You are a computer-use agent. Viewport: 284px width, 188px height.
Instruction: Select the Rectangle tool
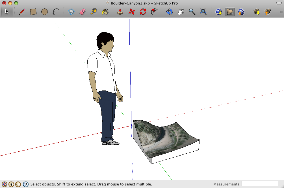point(33,12)
